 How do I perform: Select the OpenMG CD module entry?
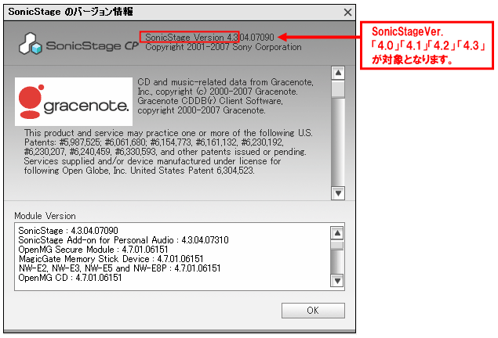point(70,277)
